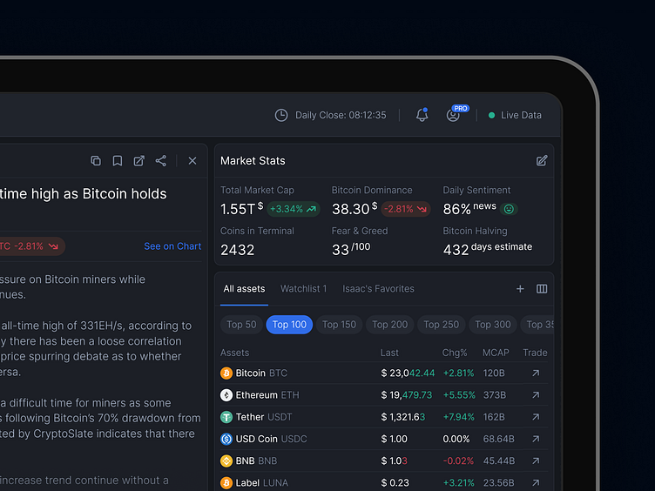Open the PRO user profile icon
This screenshot has width=655, height=491.
point(453,115)
